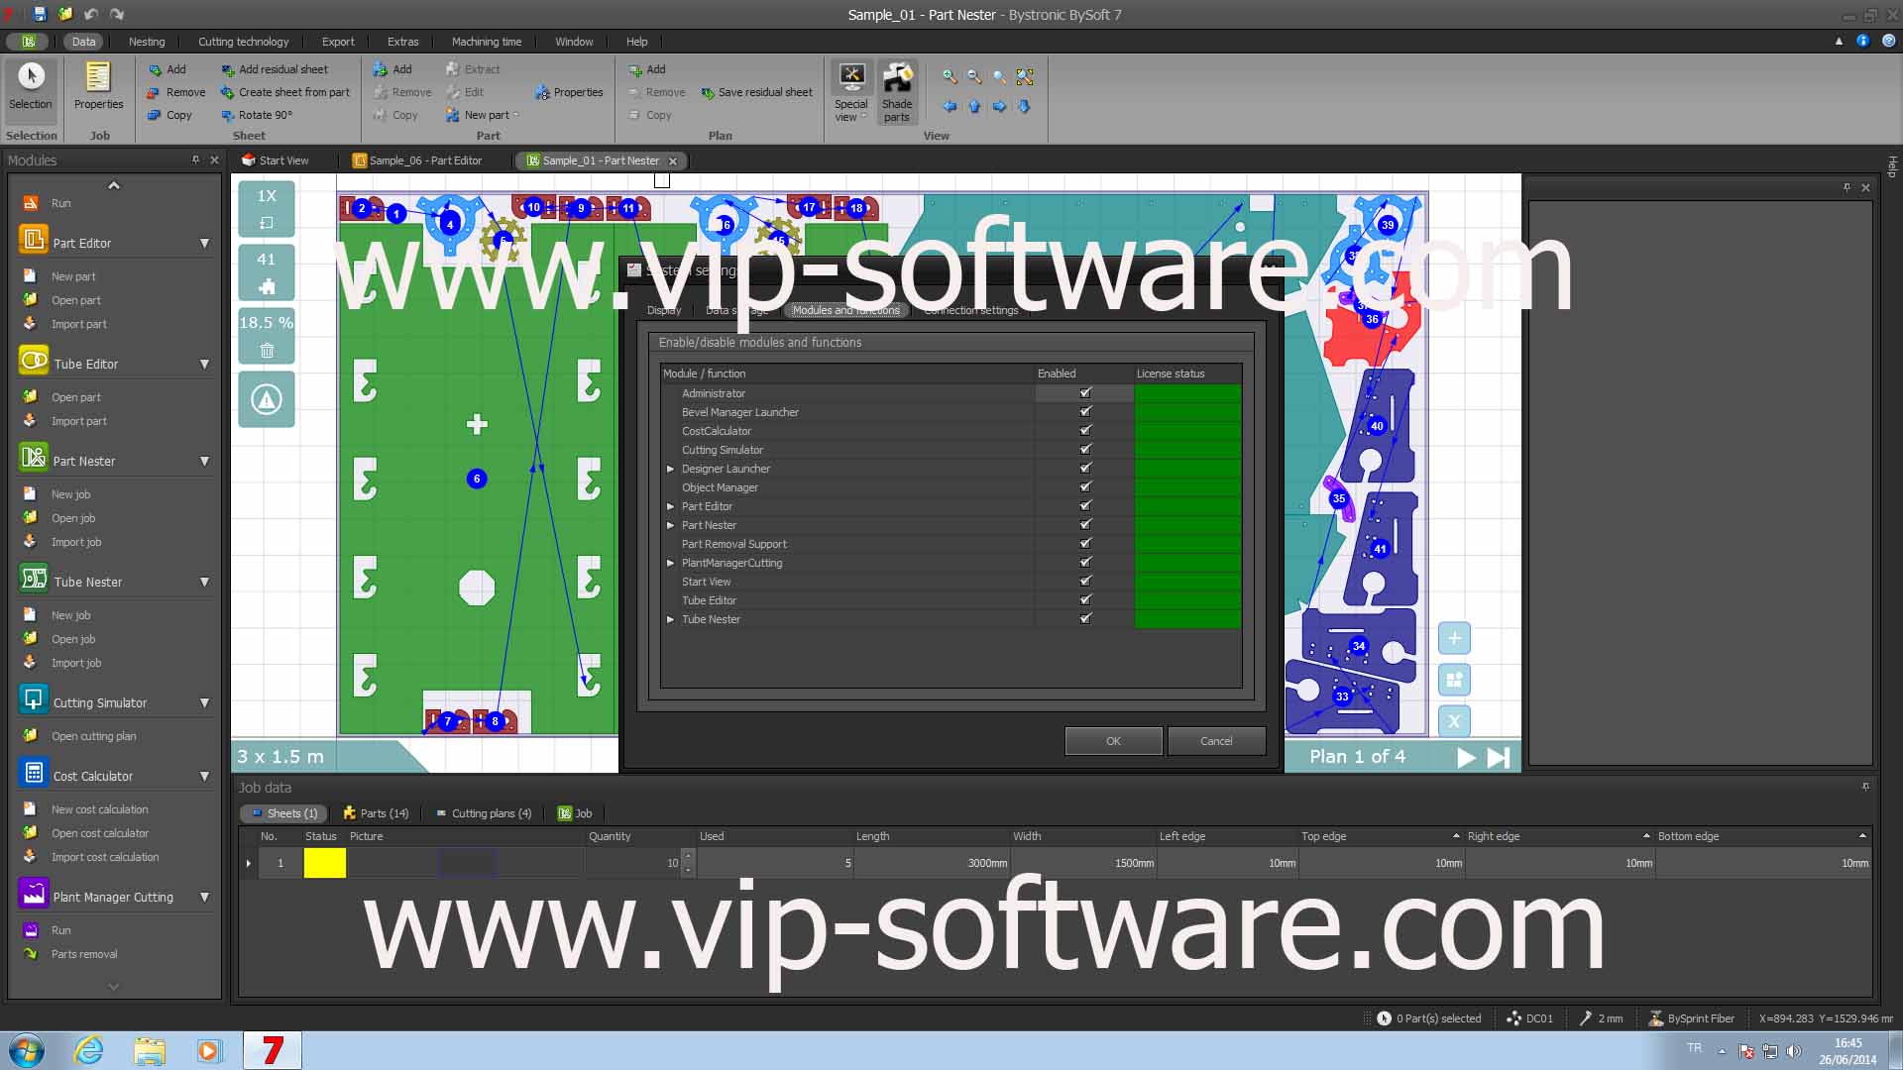Switch to the Connection Settings tab
Image resolution: width=1903 pixels, height=1070 pixels.
point(972,310)
